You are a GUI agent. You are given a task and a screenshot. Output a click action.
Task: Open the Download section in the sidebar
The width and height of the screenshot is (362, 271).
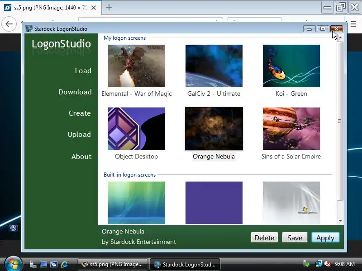click(x=75, y=92)
